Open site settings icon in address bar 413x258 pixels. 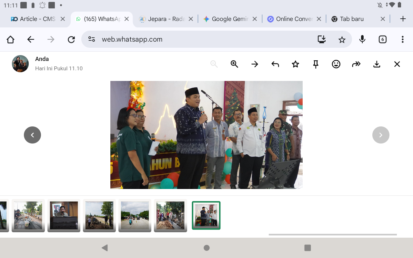coord(92,39)
